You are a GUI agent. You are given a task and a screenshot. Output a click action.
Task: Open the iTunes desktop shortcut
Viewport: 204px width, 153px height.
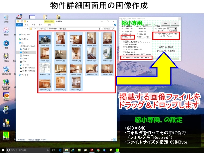[6, 31]
